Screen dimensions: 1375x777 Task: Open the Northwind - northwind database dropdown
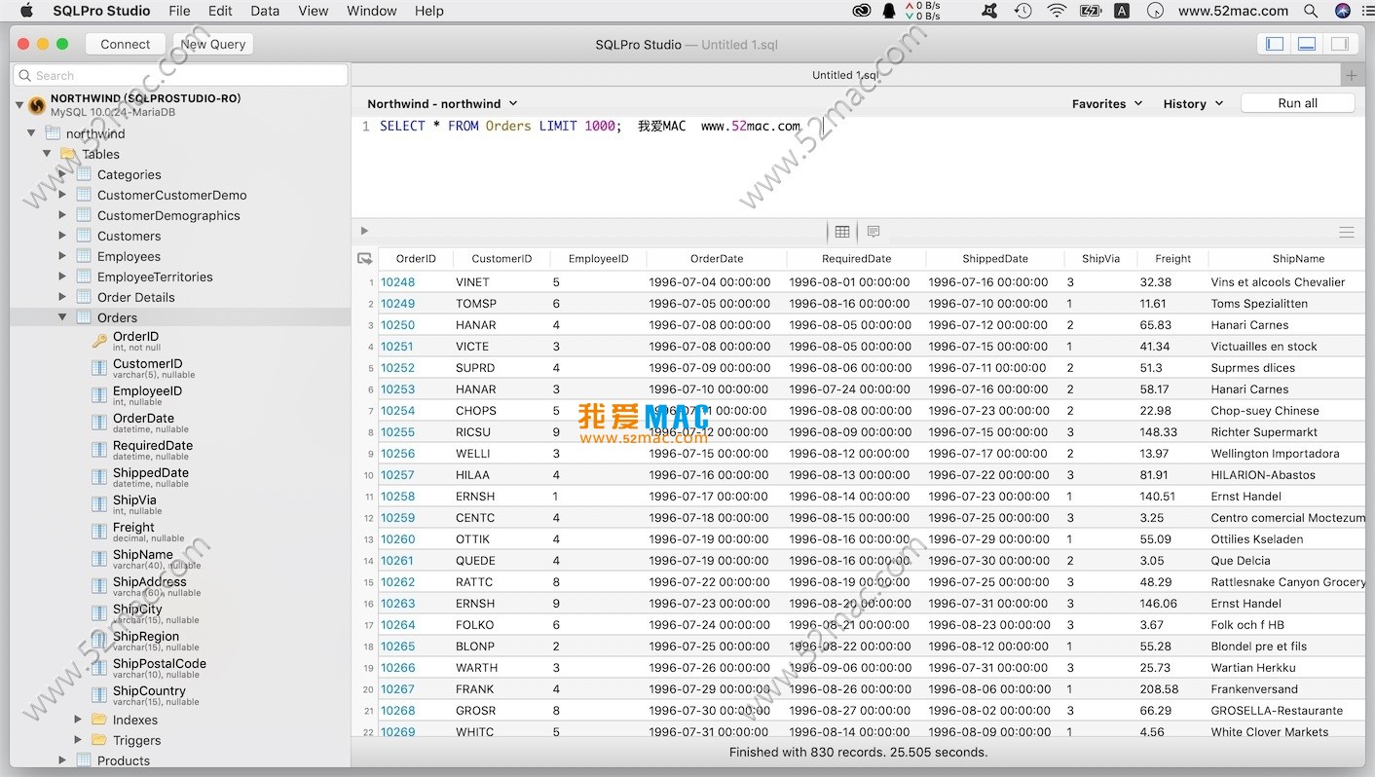(x=442, y=103)
